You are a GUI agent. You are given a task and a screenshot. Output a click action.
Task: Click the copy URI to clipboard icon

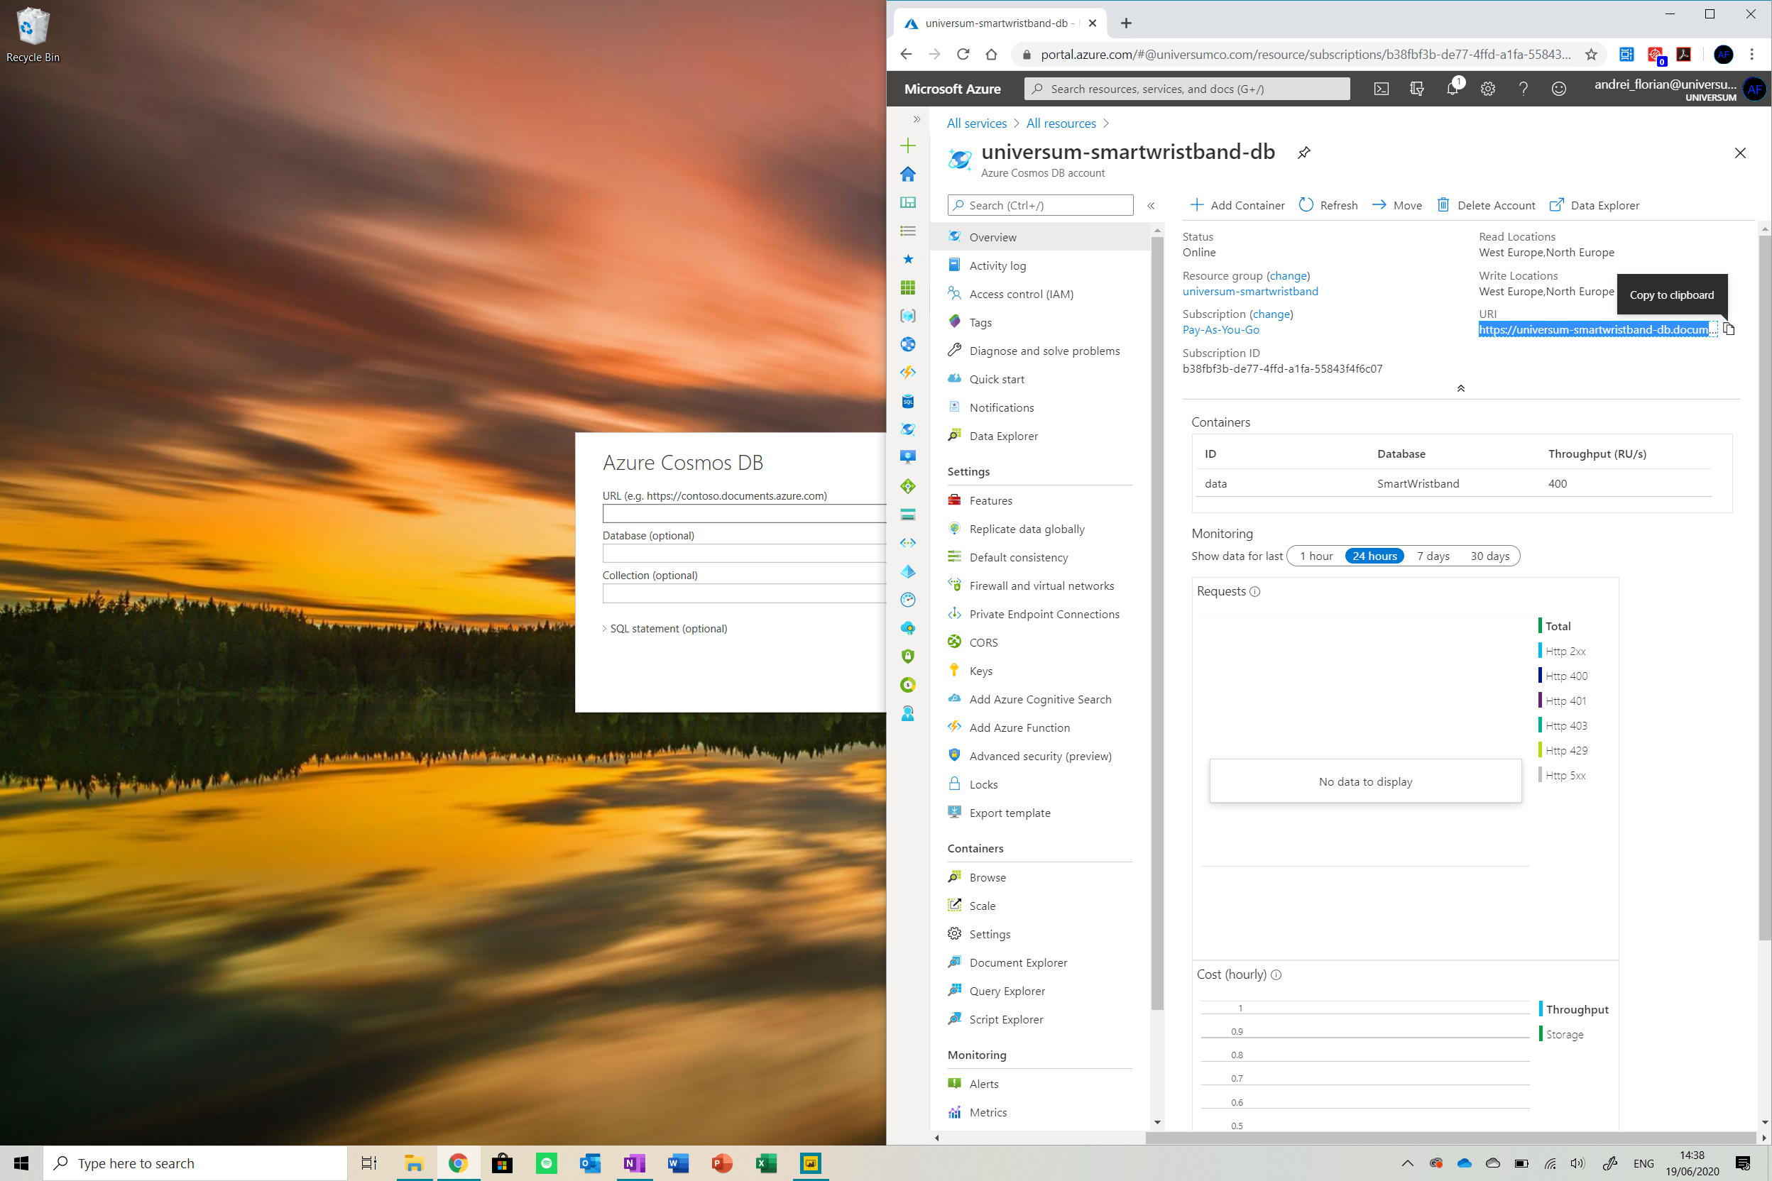pyautogui.click(x=1728, y=329)
